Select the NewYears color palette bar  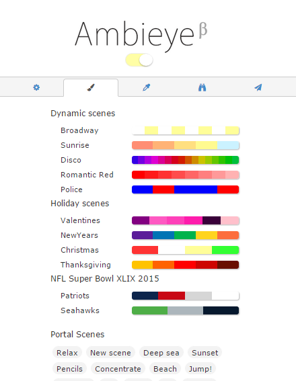[185, 235]
